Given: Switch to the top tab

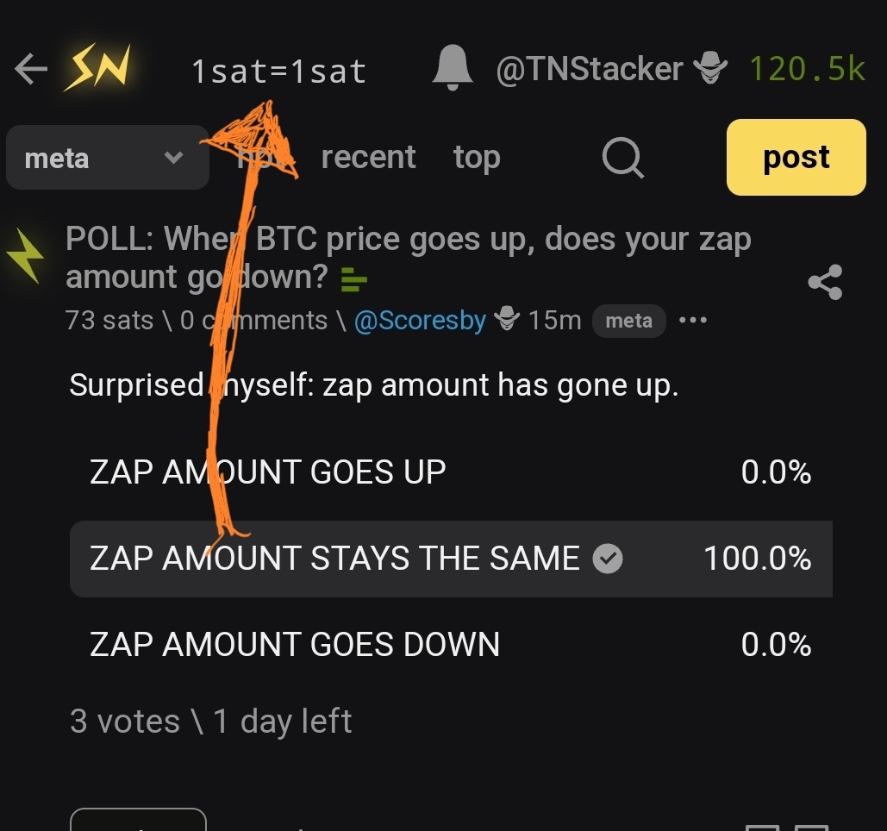Looking at the screenshot, I should point(477,158).
